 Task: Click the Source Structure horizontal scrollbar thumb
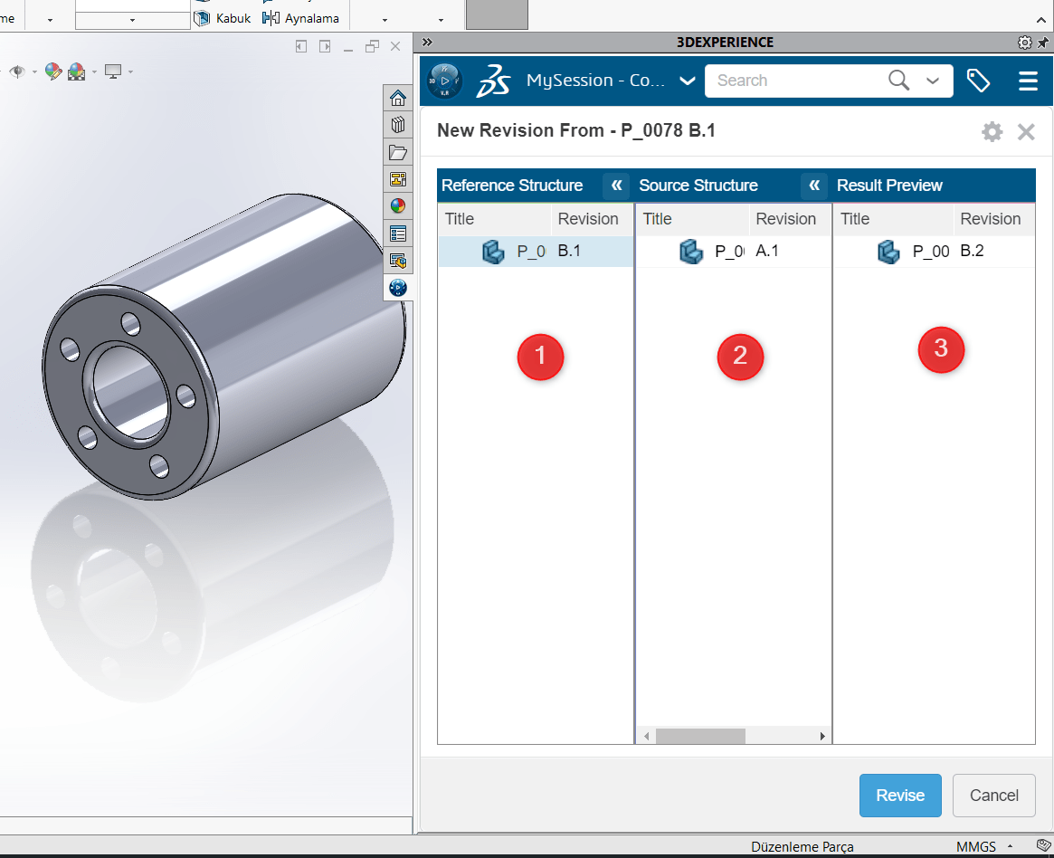700,737
